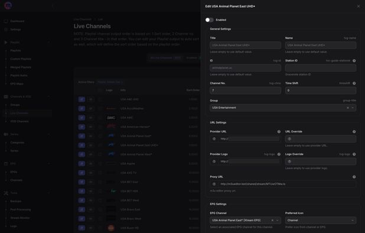Collapse the Series sidebar group

point(49,134)
